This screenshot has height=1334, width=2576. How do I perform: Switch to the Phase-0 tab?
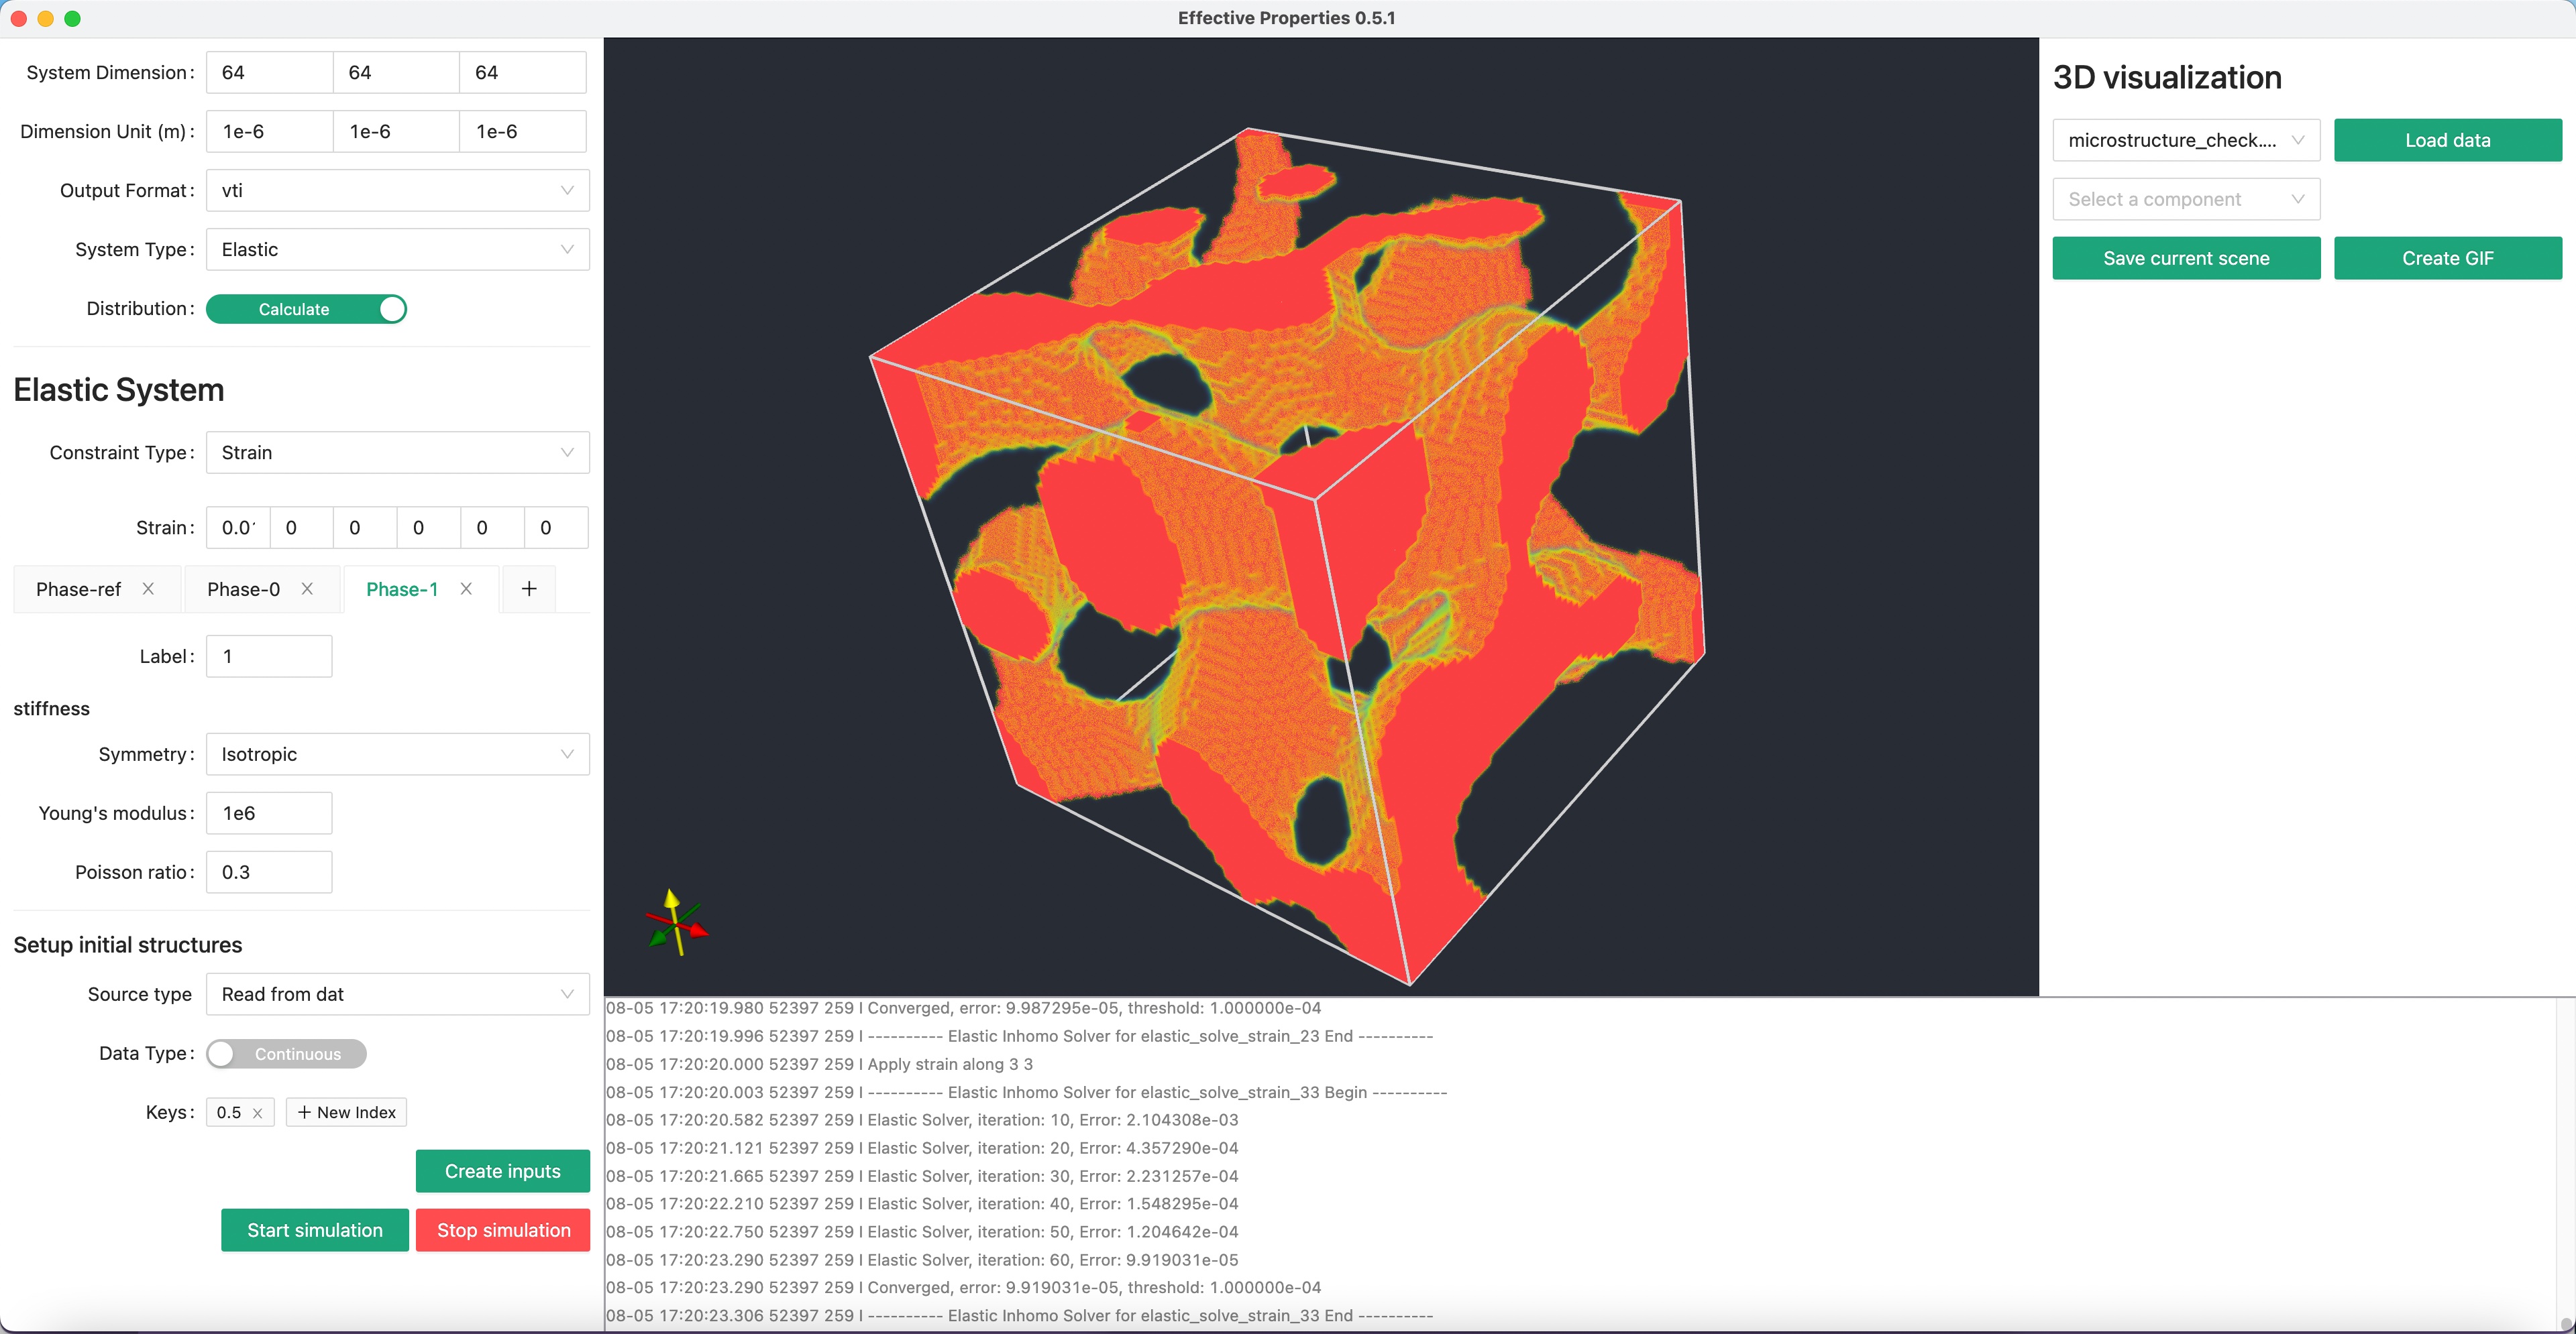pyautogui.click(x=243, y=589)
